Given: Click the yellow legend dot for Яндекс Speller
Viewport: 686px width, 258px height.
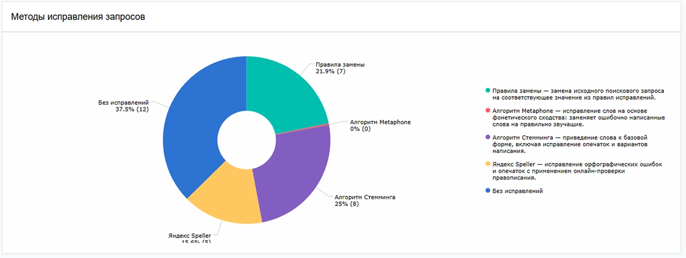Looking at the screenshot, I should 488,164.
